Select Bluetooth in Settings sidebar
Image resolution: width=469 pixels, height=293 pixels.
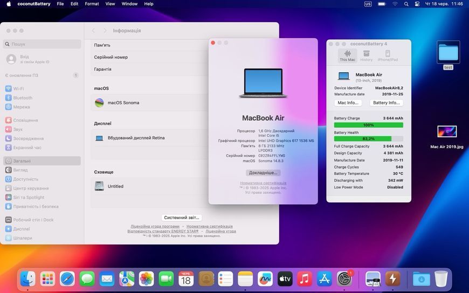click(42, 98)
